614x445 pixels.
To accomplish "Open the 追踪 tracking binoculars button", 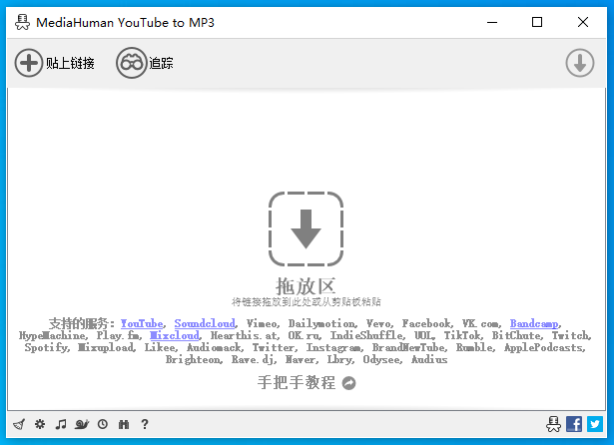I will pos(145,63).
